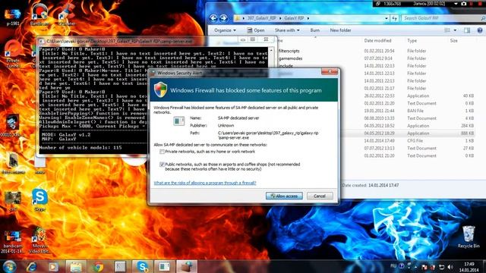Click the RU language indicator
Image resolution: width=486 pixels, height=273 pixels.
coord(393,266)
